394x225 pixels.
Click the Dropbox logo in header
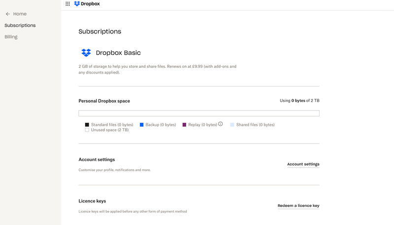(x=77, y=4)
